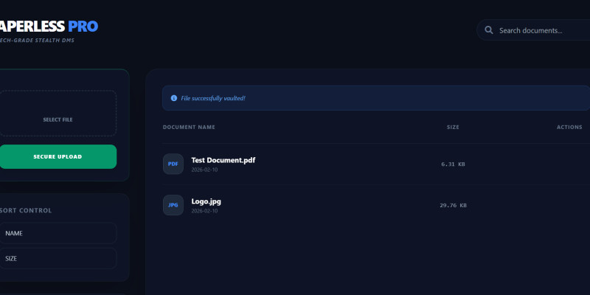The height and width of the screenshot is (295, 590).
Task: Click the PDF file type icon
Action: [x=173, y=164]
